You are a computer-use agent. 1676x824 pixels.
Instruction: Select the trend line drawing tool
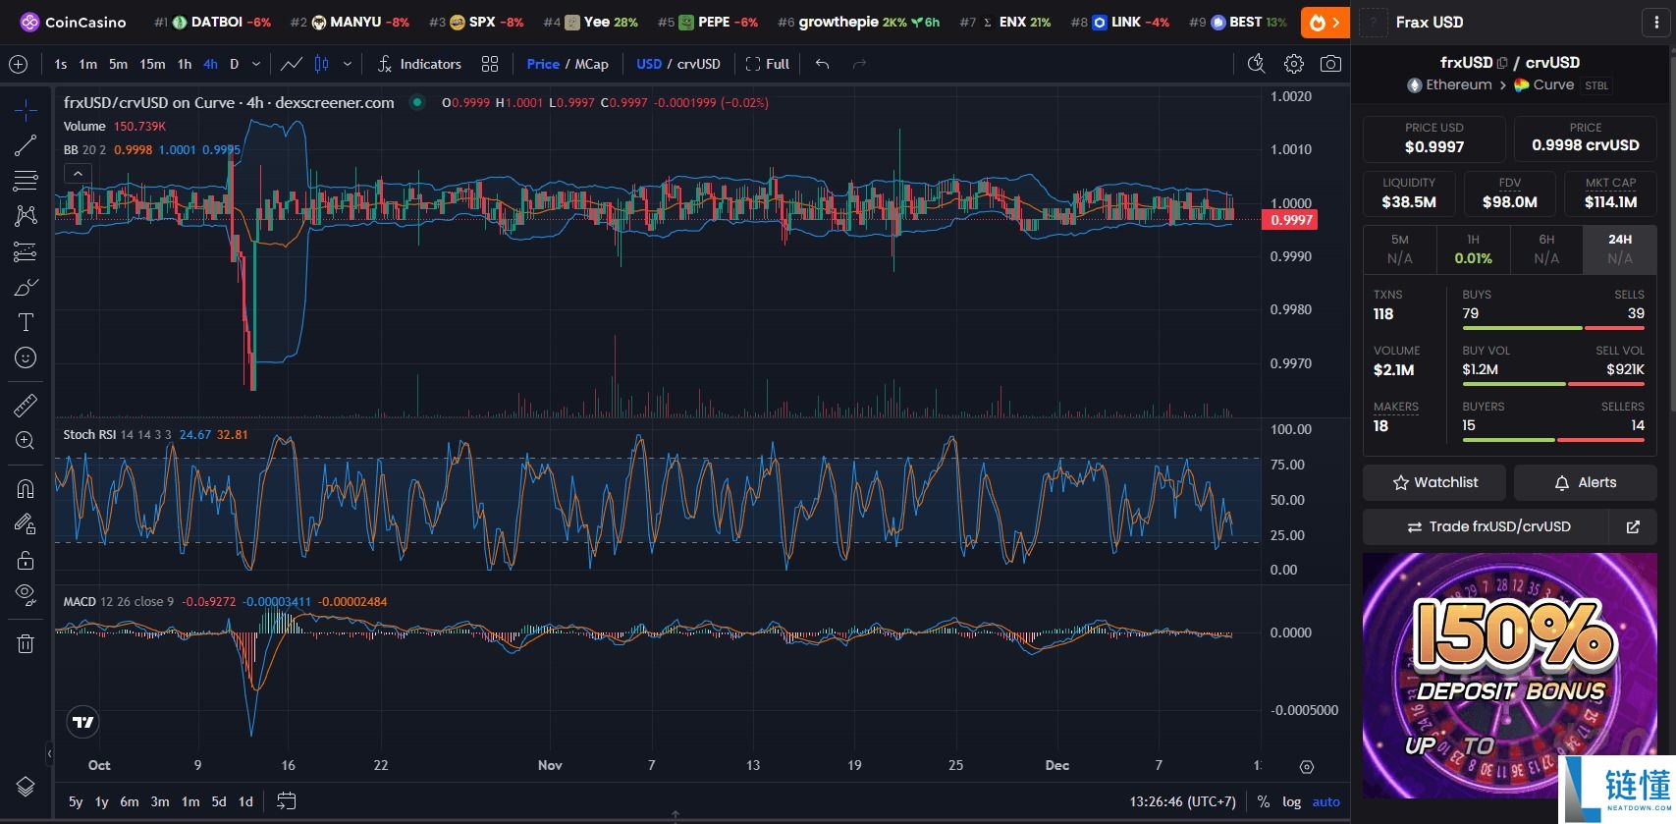26,145
